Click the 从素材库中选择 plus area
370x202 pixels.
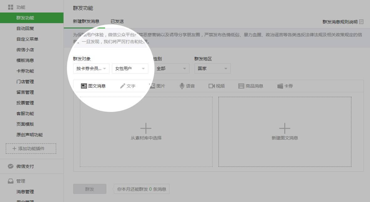click(x=146, y=131)
